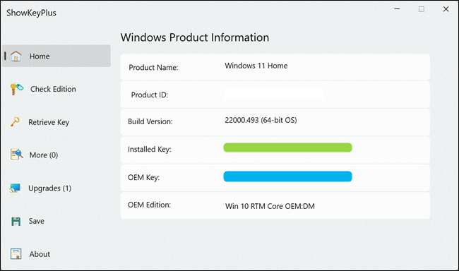The width and height of the screenshot is (459, 271).
Task: Select Retrieve Key in sidebar
Action: click(x=49, y=122)
